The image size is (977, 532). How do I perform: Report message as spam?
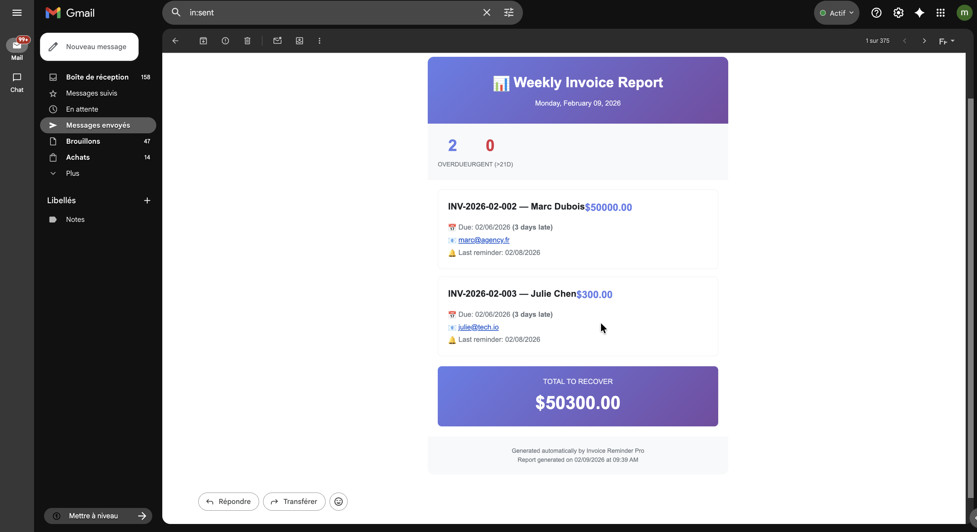coord(225,41)
